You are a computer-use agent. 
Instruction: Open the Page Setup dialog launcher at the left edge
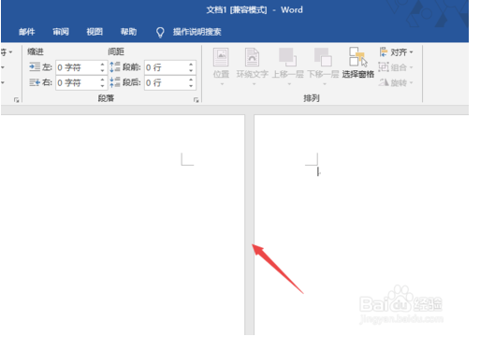click(x=16, y=100)
